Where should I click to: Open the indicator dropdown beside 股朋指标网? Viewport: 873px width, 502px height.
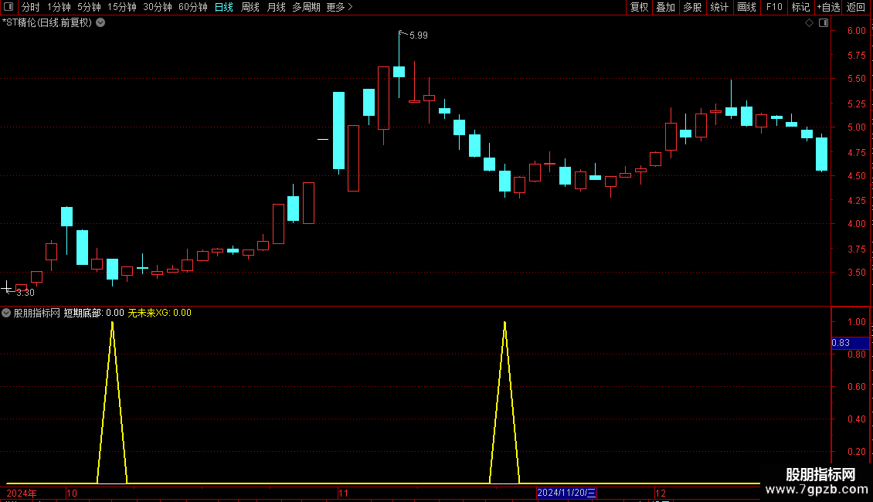click(x=6, y=313)
